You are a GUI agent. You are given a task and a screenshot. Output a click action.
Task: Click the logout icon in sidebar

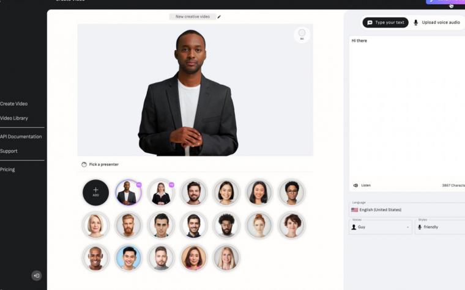(x=37, y=275)
